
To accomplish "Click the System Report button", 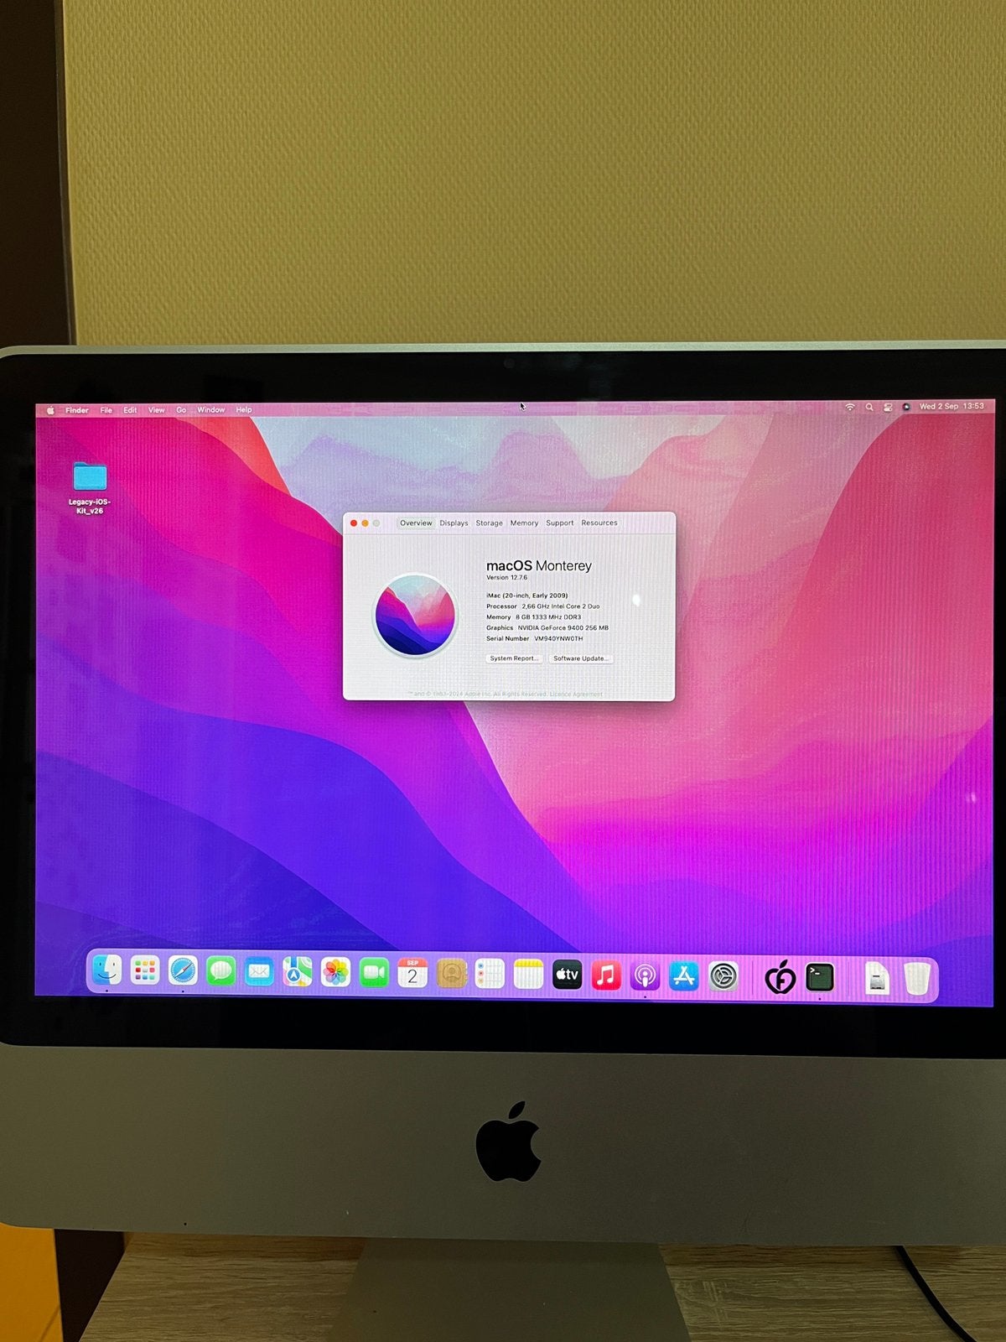I will (x=514, y=658).
